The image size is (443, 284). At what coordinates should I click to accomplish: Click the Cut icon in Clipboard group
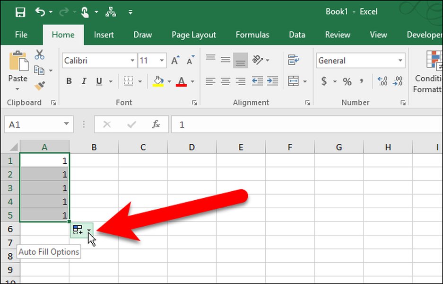tap(40, 54)
